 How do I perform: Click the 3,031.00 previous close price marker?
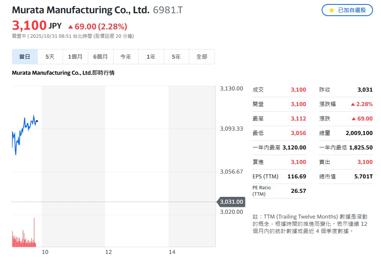click(231, 202)
